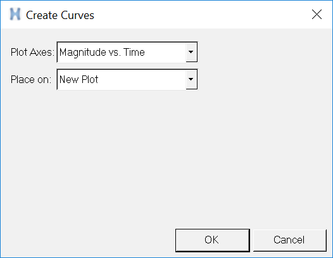Click the New Plot combo box
The image size is (333, 258).
coord(127,79)
